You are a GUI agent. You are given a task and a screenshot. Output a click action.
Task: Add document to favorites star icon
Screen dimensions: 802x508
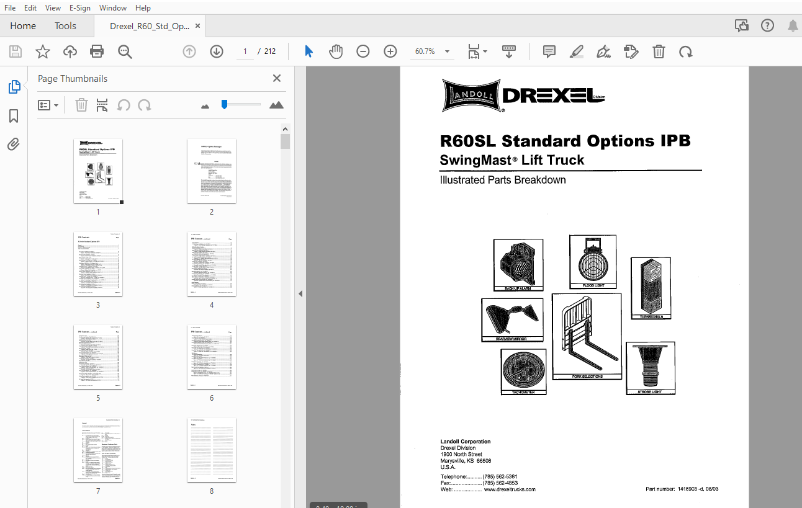tap(42, 51)
